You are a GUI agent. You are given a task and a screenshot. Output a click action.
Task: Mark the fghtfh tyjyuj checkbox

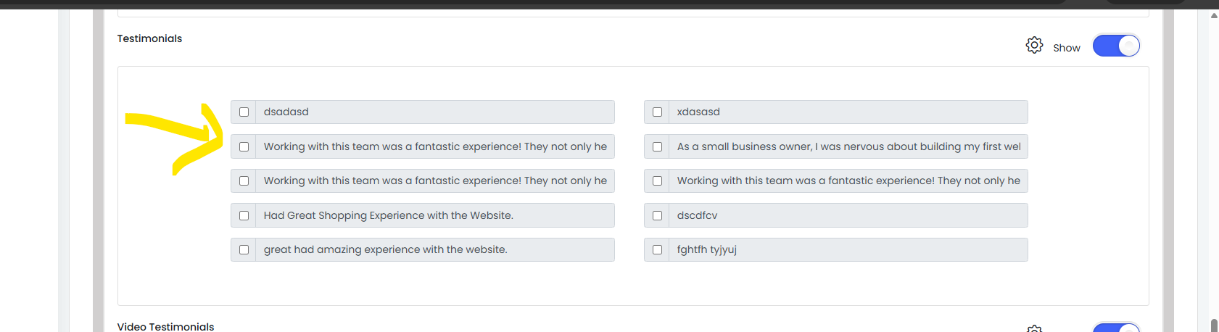[x=657, y=249]
